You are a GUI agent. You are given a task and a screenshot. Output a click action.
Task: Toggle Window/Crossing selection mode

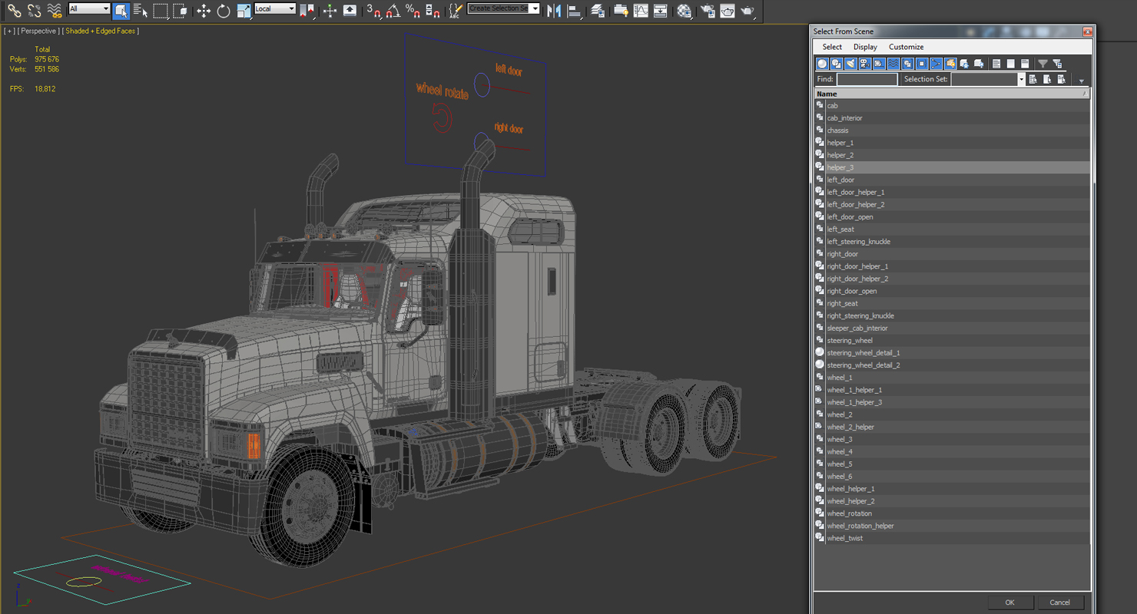click(x=181, y=10)
